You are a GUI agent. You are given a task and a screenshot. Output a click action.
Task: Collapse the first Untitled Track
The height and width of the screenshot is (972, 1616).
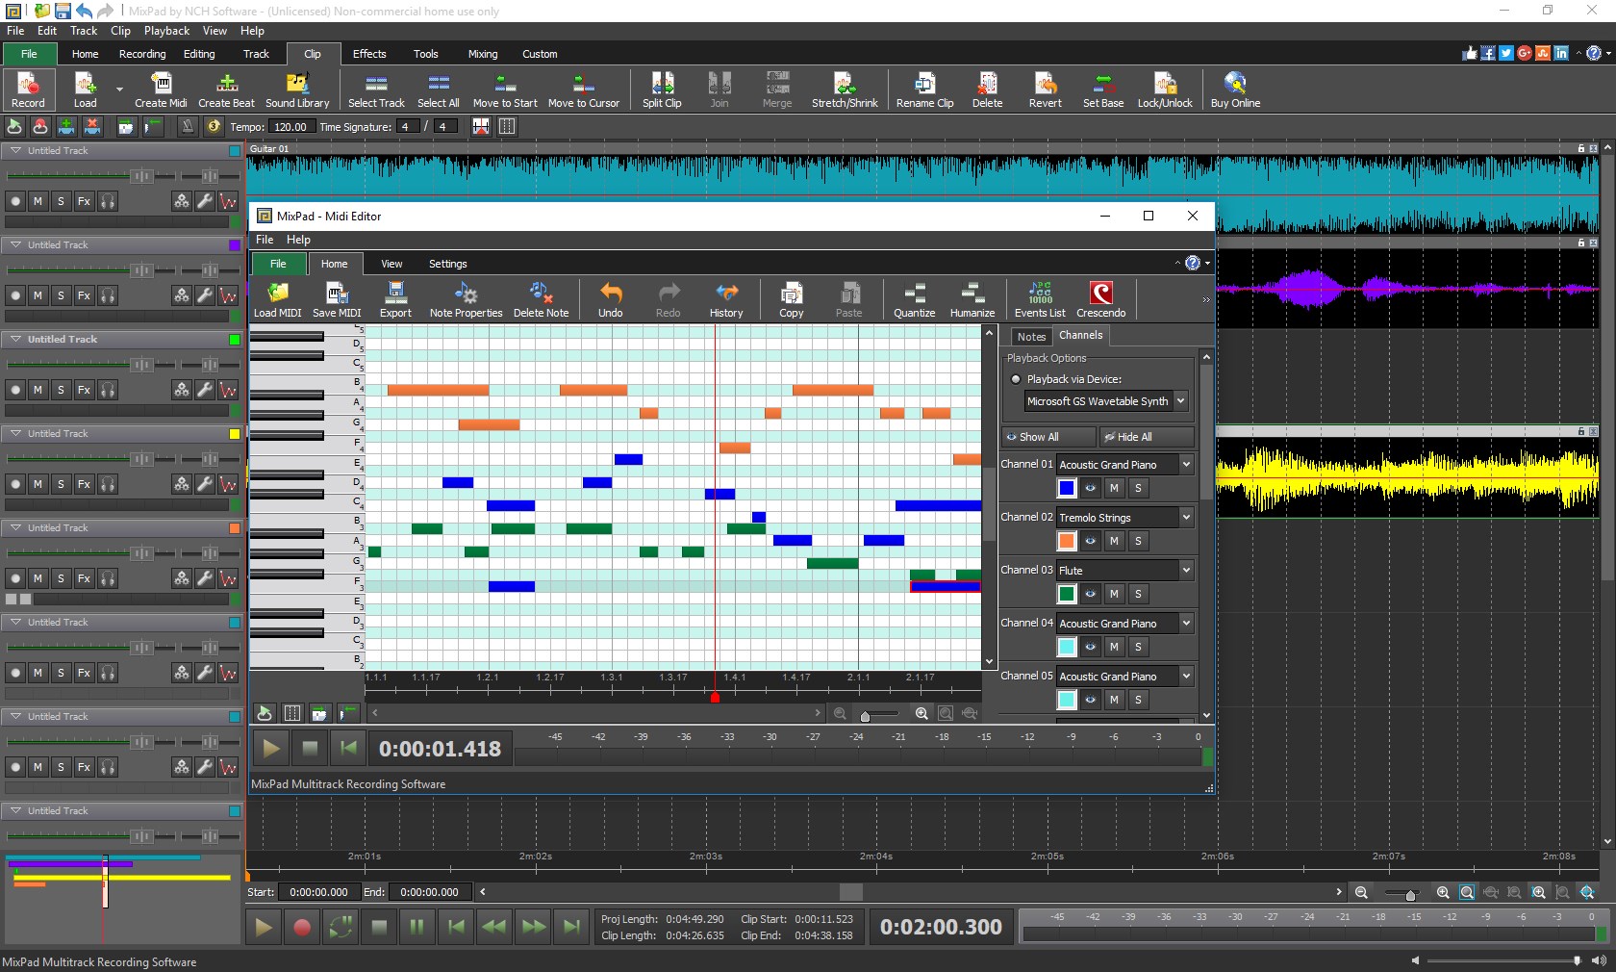(15, 150)
